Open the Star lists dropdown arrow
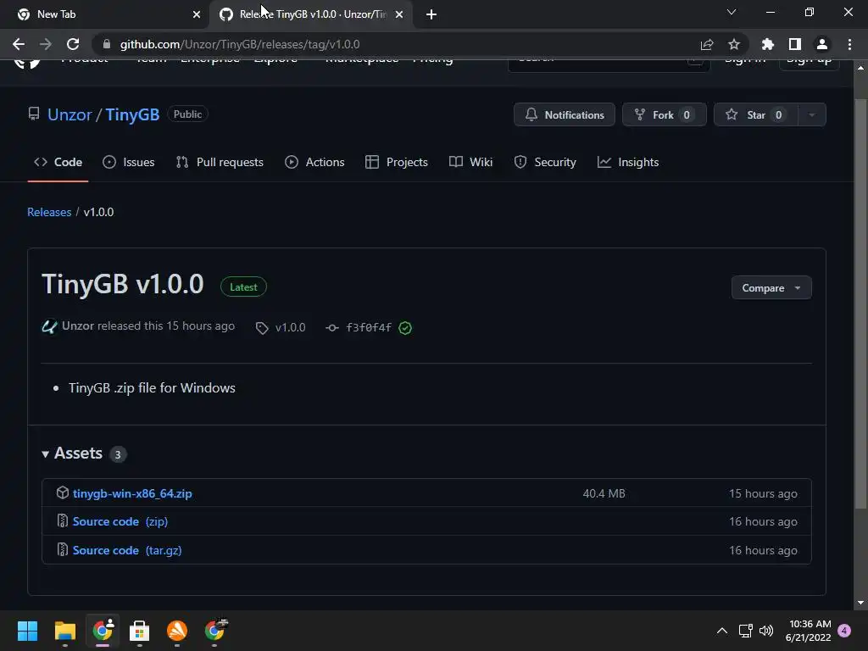 click(x=811, y=114)
